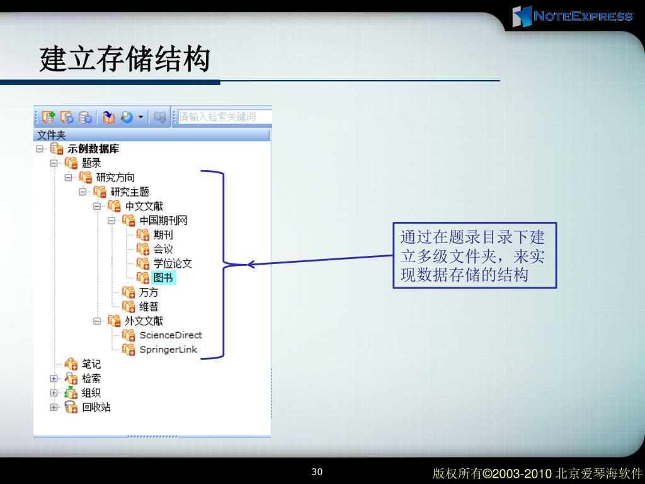The image size is (645, 484).
Task: Select the 研究主题 folder
Action: pyautogui.click(x=130, y=192)
